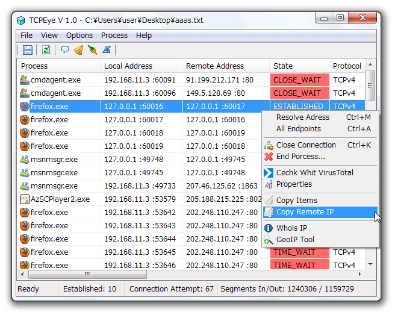Select Copy Remote IP menu entry
This screenshot has height=315, width=395.
coord(320,212)
